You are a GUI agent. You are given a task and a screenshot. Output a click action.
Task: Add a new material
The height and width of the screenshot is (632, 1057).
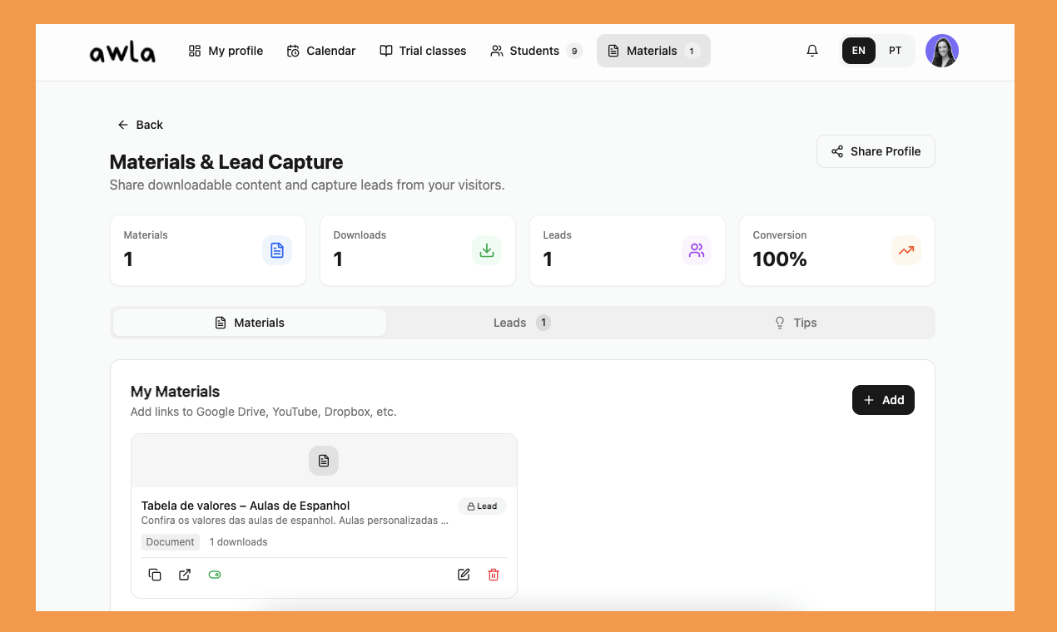[883, 400]
